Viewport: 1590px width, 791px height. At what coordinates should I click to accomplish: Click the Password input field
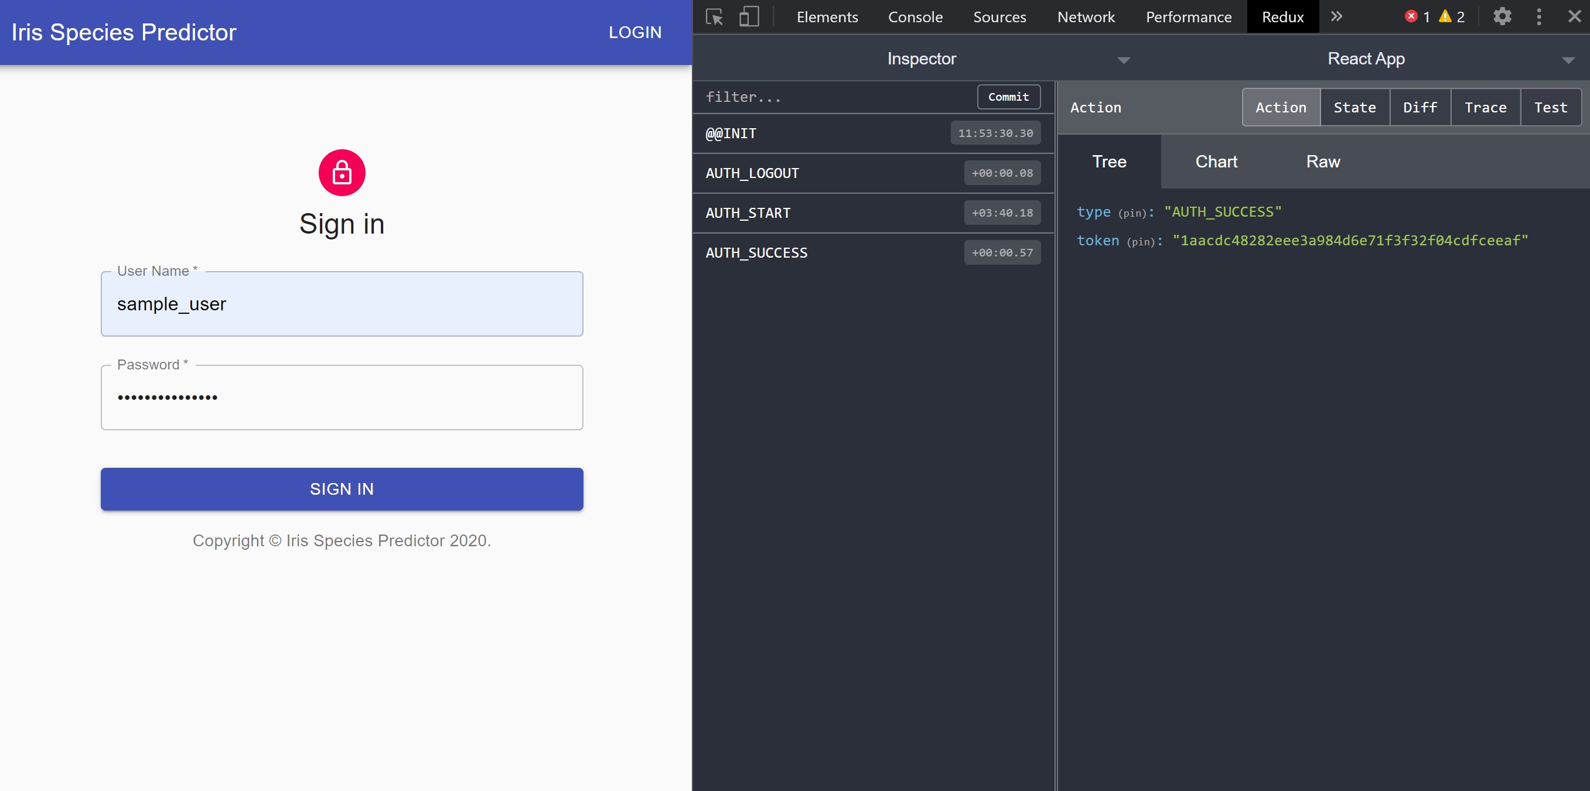point(342,398)
